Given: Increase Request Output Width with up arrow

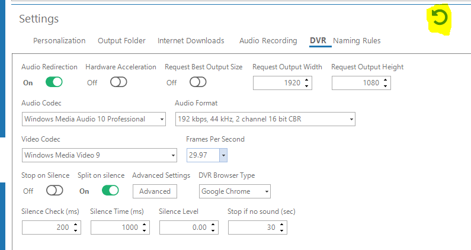Looking at the screenshot, I should point(306,80).
